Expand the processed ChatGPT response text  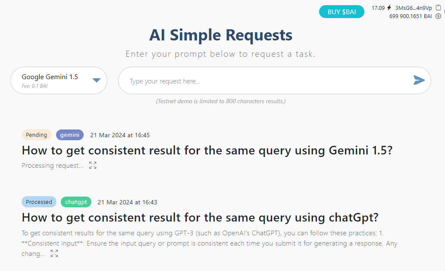coord(54,254)
